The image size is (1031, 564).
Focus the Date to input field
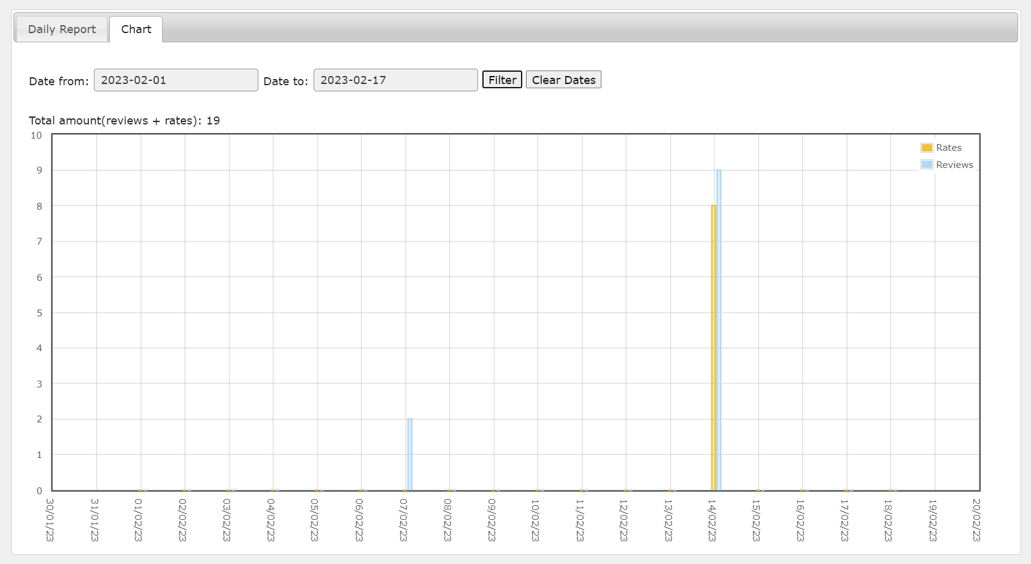pos(395,80)
